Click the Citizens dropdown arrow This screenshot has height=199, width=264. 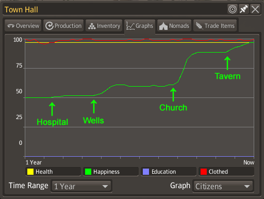tap(247, 187)
